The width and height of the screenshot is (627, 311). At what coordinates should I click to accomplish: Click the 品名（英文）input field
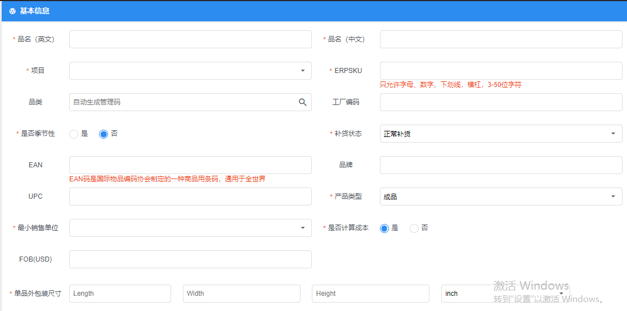[190, 39]
